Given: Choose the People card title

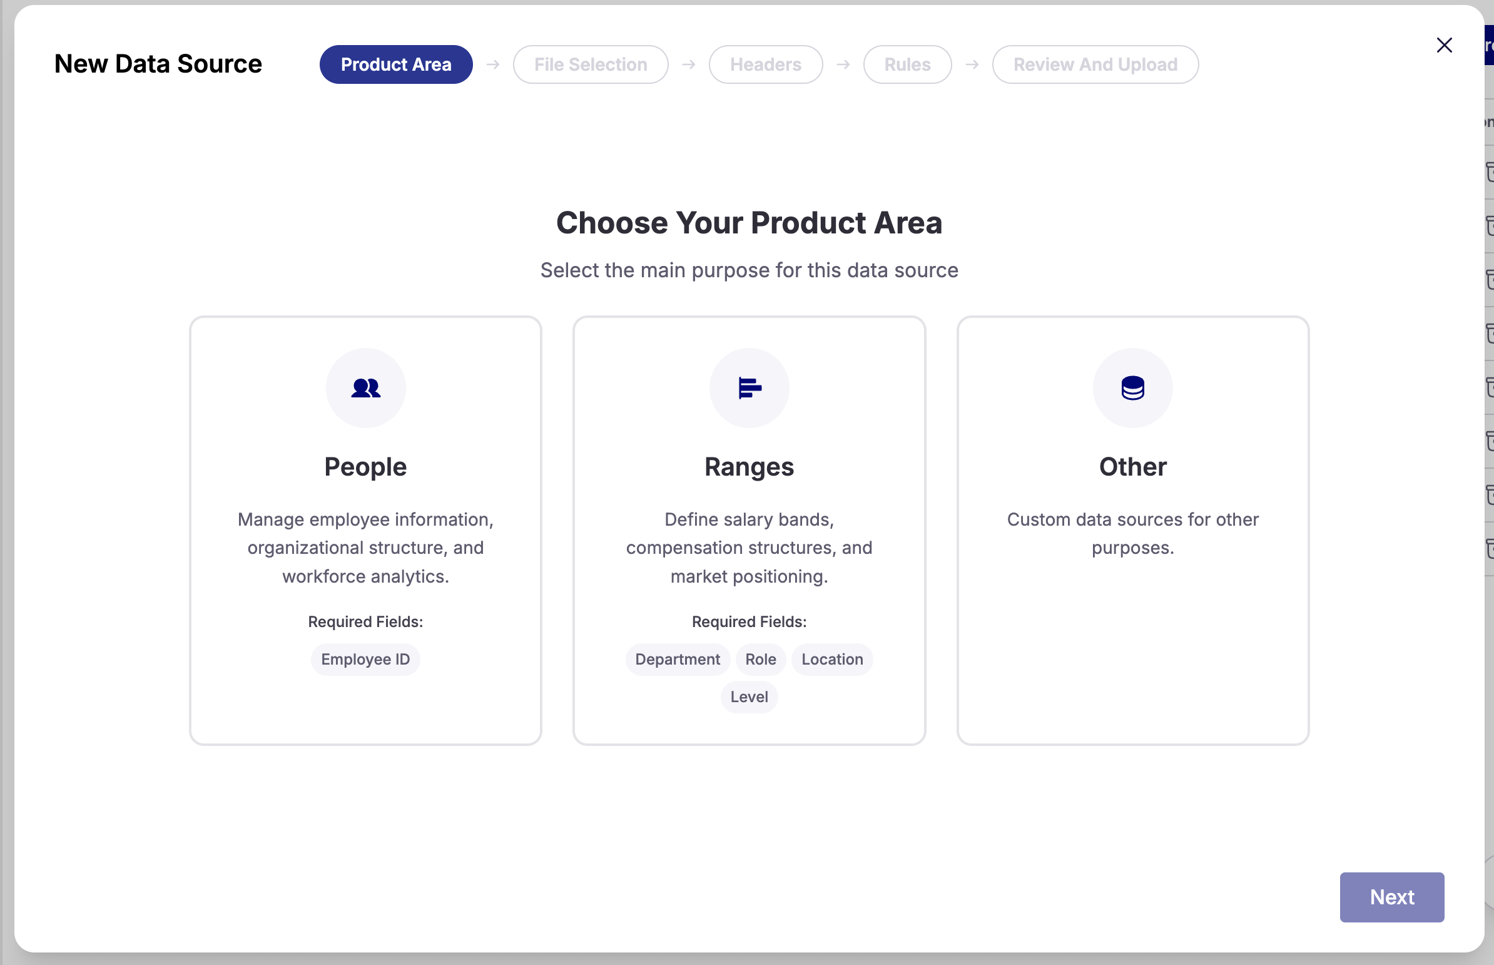Looking at the screenshot, I should pyautogui.click(x=365, y=467).
